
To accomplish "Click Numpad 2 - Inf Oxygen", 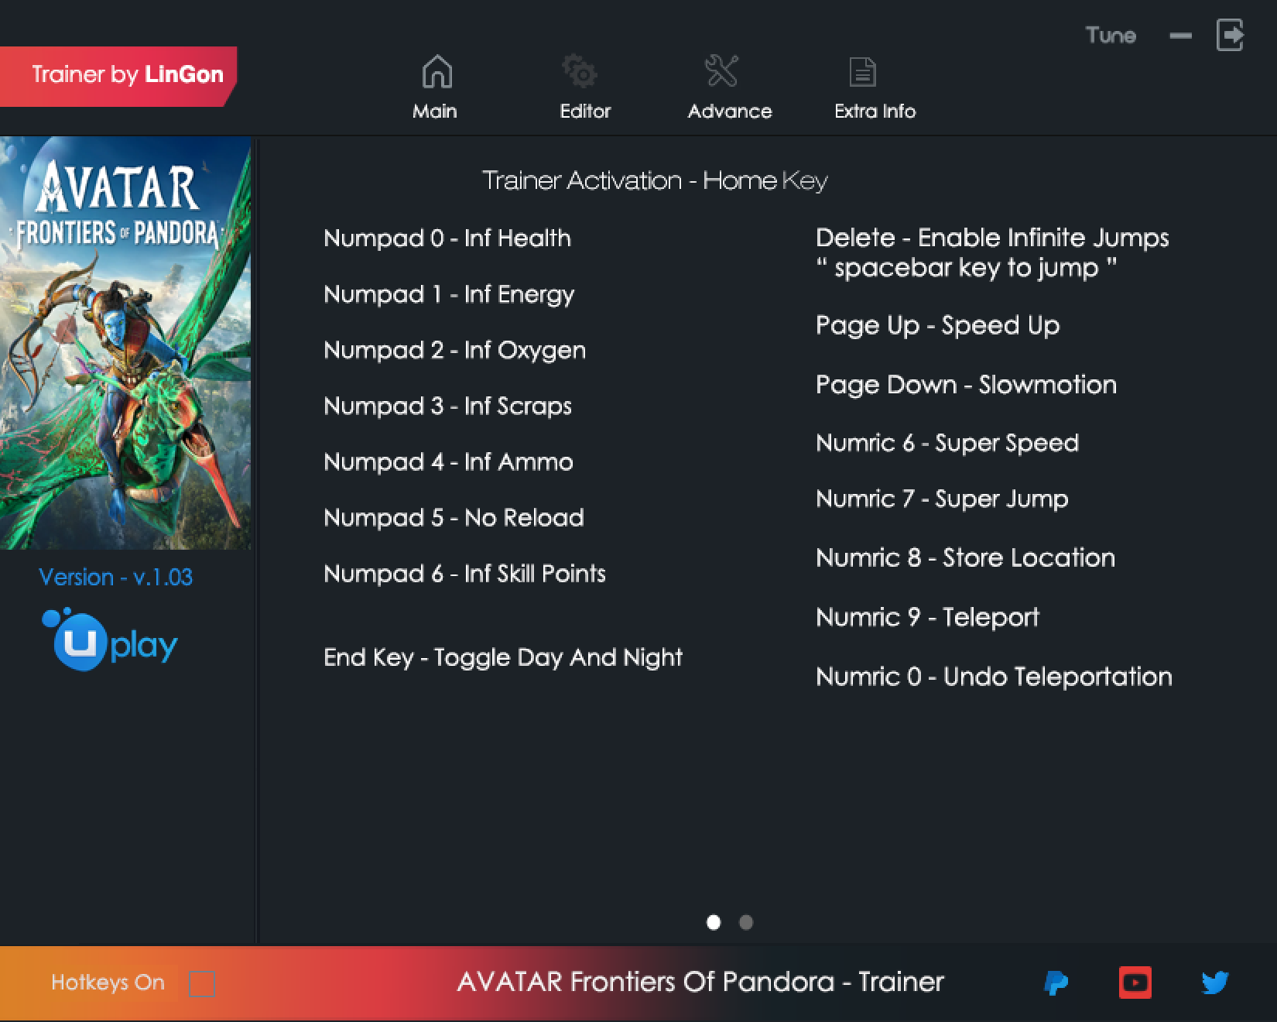I will point(455,351).
